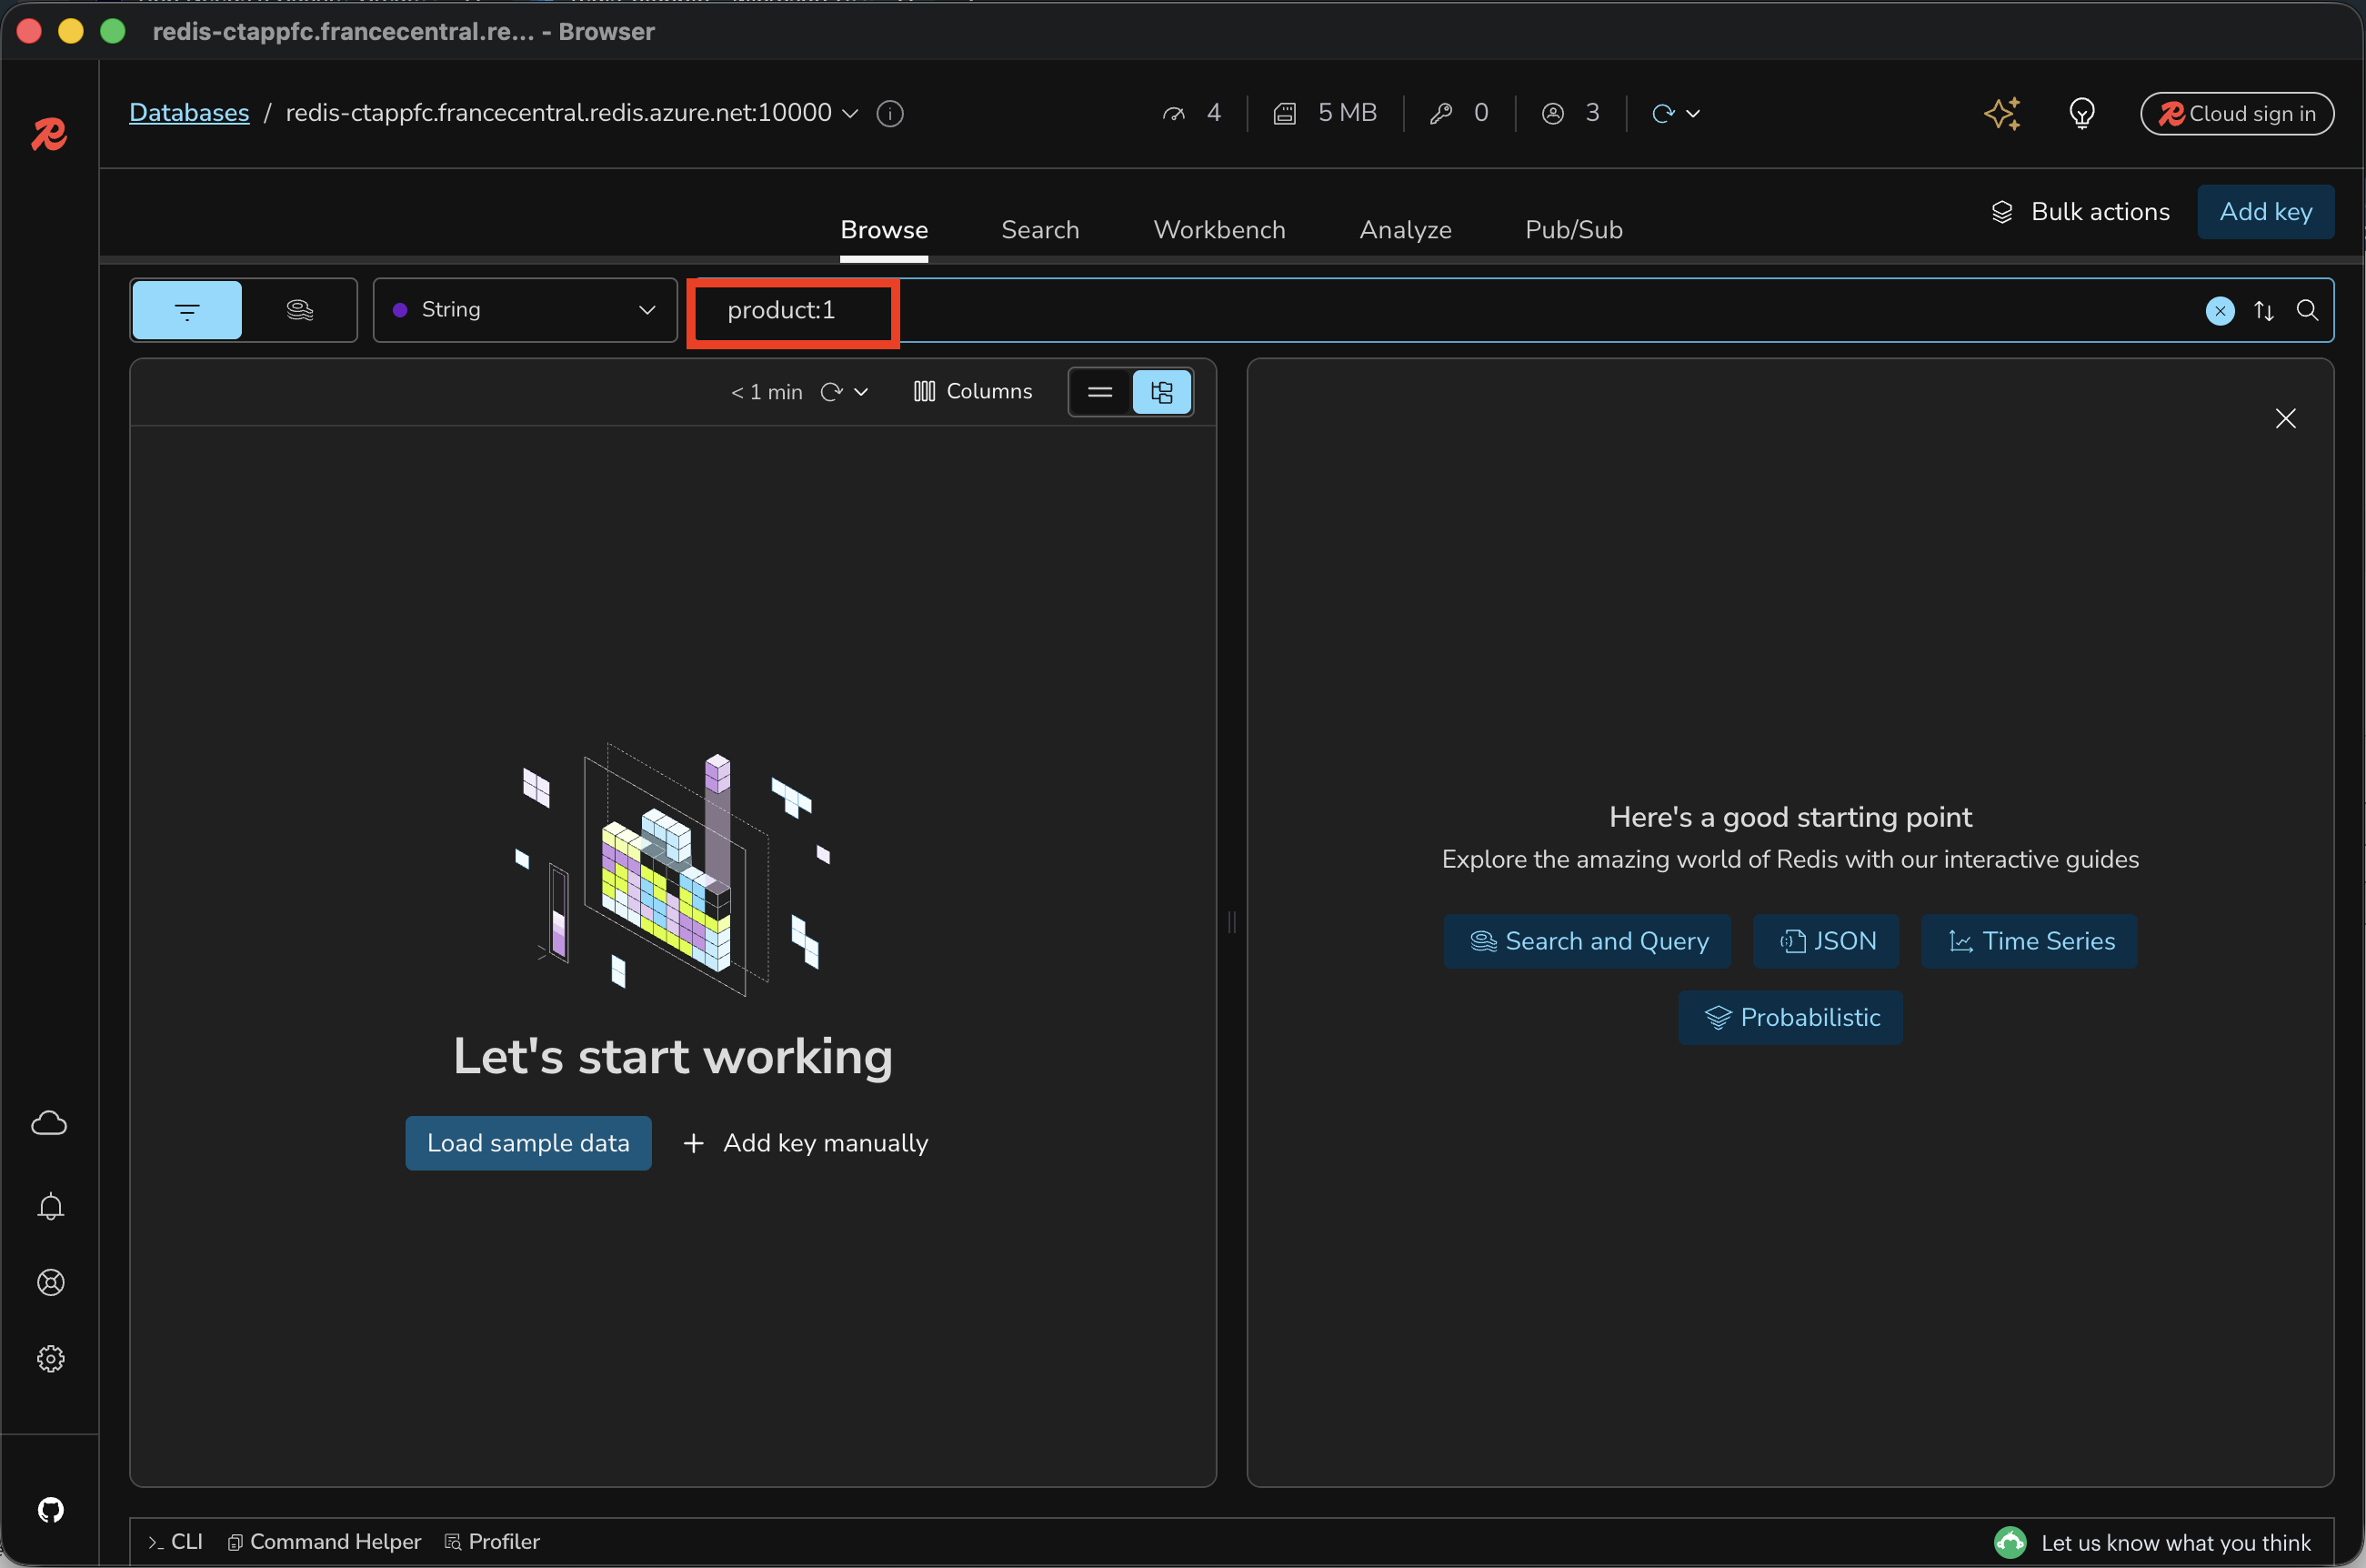Open the Columns selector

[x=973, y=392]
